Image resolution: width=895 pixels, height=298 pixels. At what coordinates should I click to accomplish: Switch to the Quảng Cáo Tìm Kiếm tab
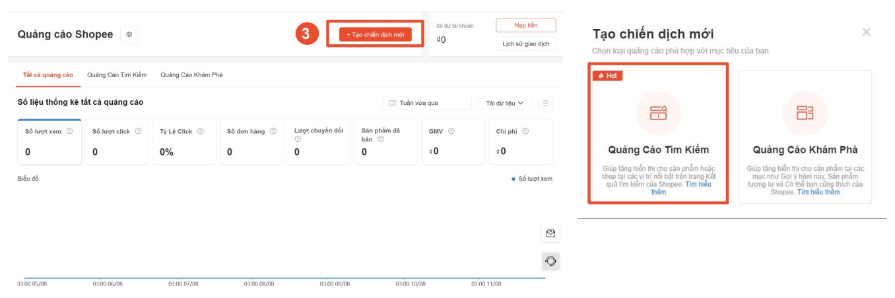point(117,74)
